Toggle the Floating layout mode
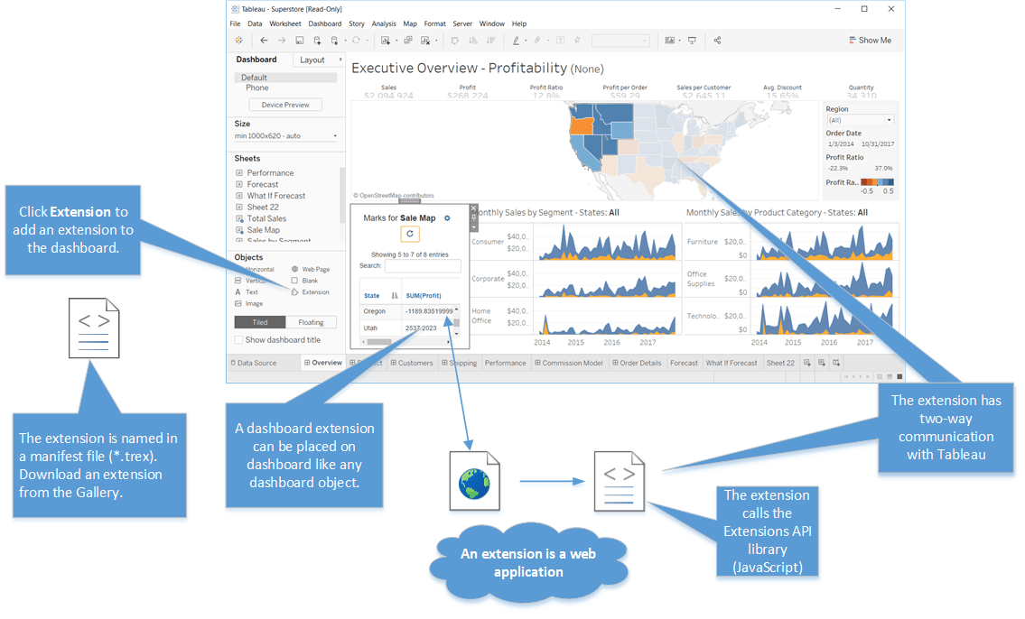Image resolution: width=1025 pixels, height=619 pixels. tap(311, 322)
